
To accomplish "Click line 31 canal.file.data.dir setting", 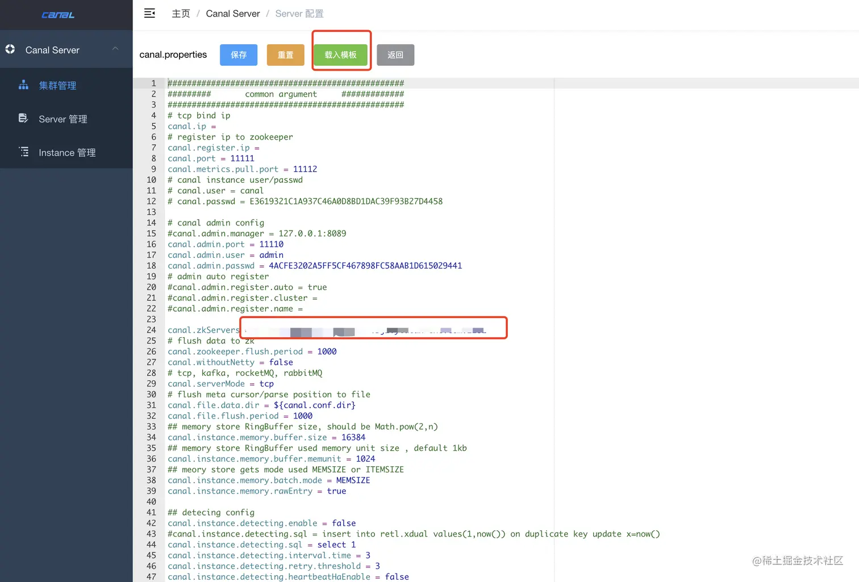I will click(261, 405).
